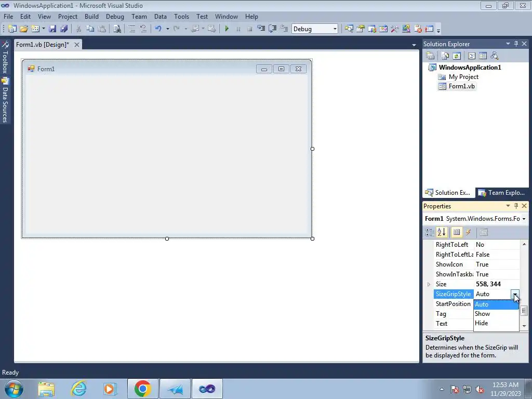
Task: Click the SizeGripStyle dropdown arrow
Action: [515, 294]
